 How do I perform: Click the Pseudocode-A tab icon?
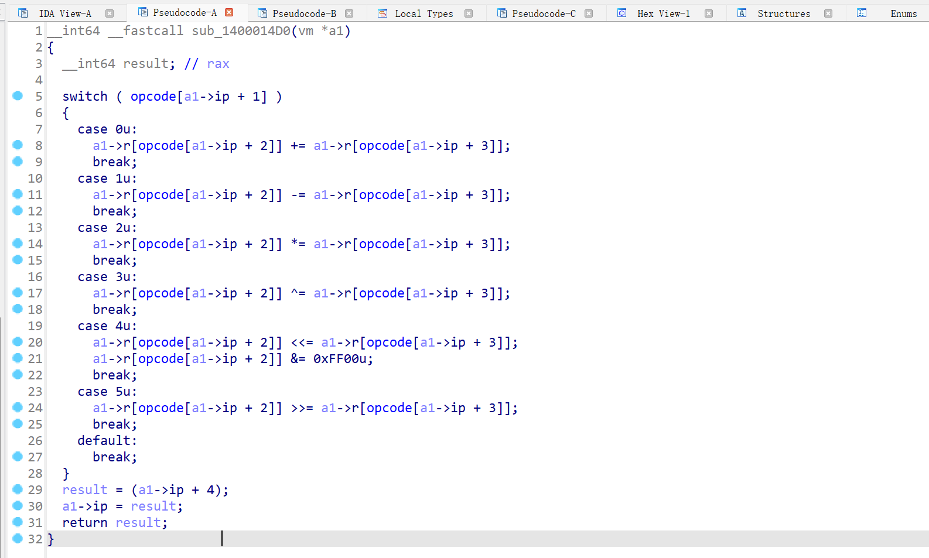pyautogui.click(x=143, y=12)
